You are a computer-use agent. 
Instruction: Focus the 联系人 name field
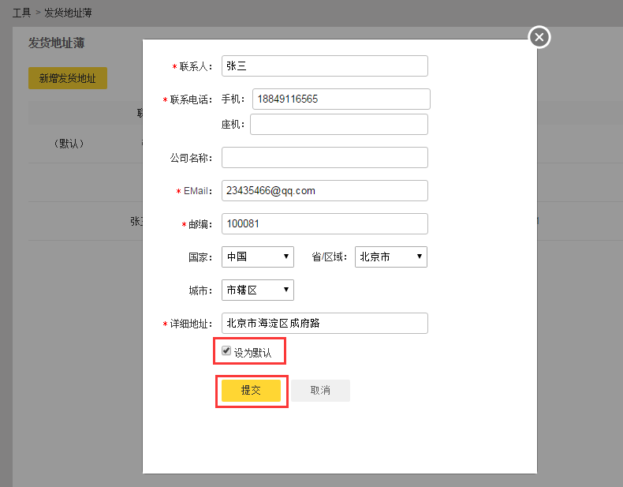point(325,66)
